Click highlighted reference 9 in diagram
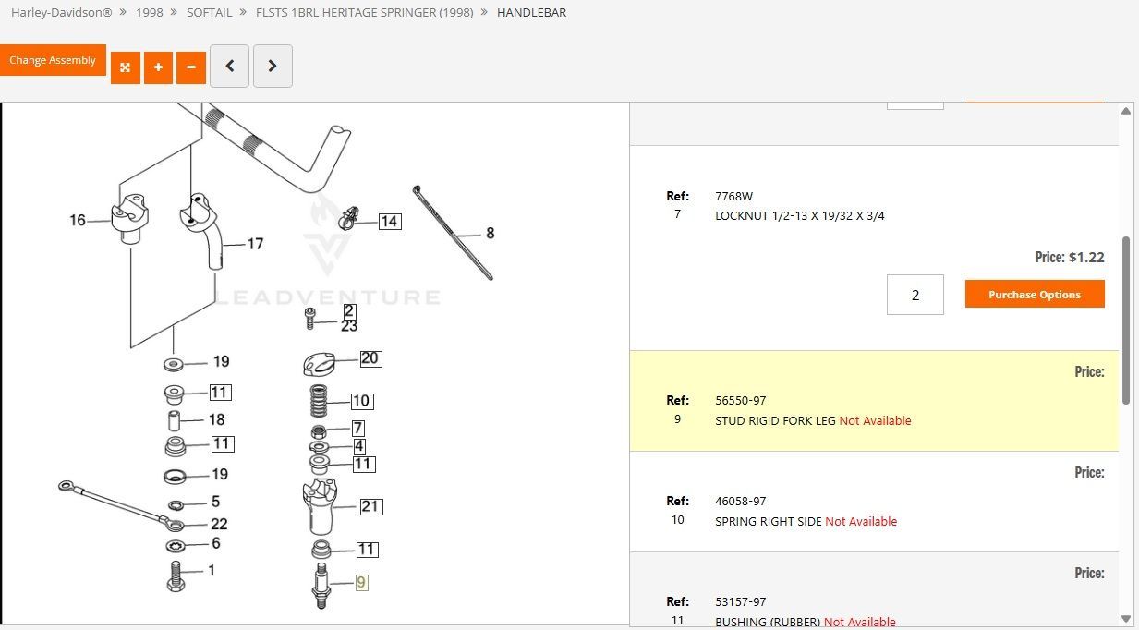The width and height of the screenshot is (1139, 630). (x=361, y=583)
